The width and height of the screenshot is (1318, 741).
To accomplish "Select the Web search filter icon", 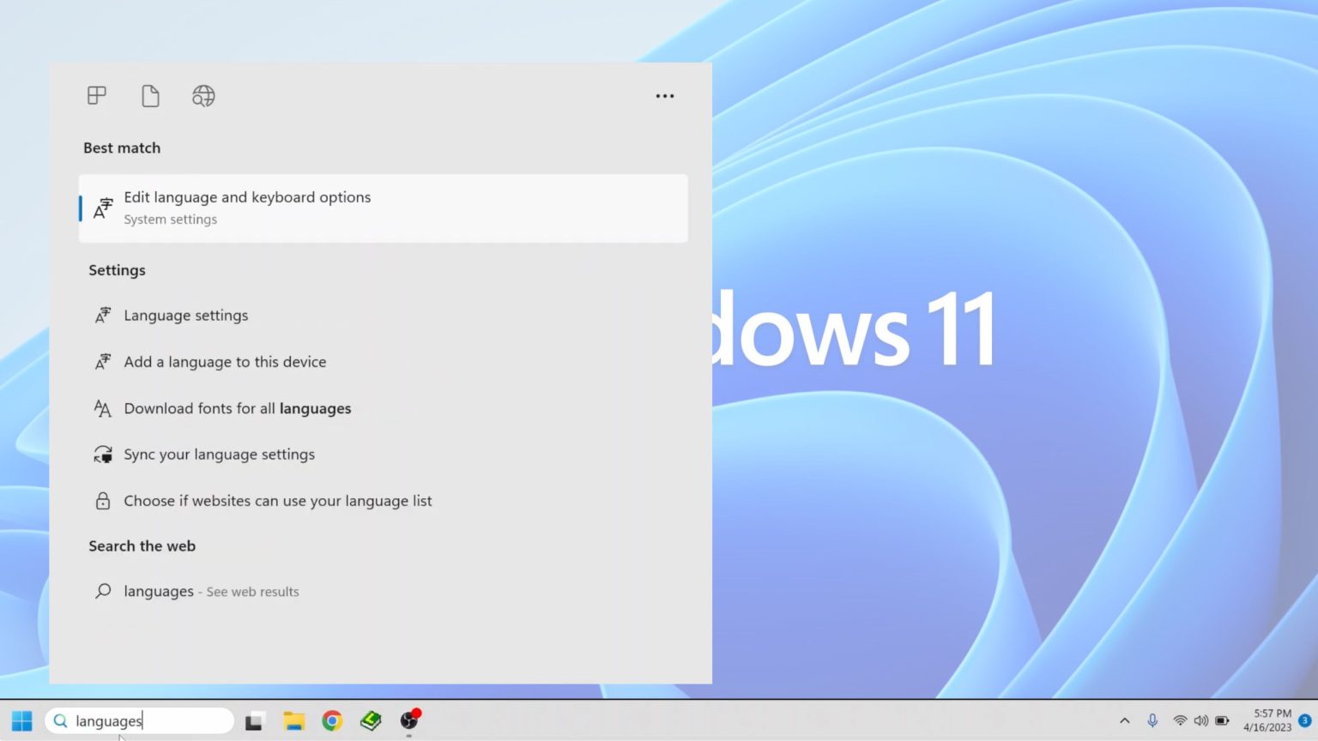I will pyautogui.click(x=203, y=95).
